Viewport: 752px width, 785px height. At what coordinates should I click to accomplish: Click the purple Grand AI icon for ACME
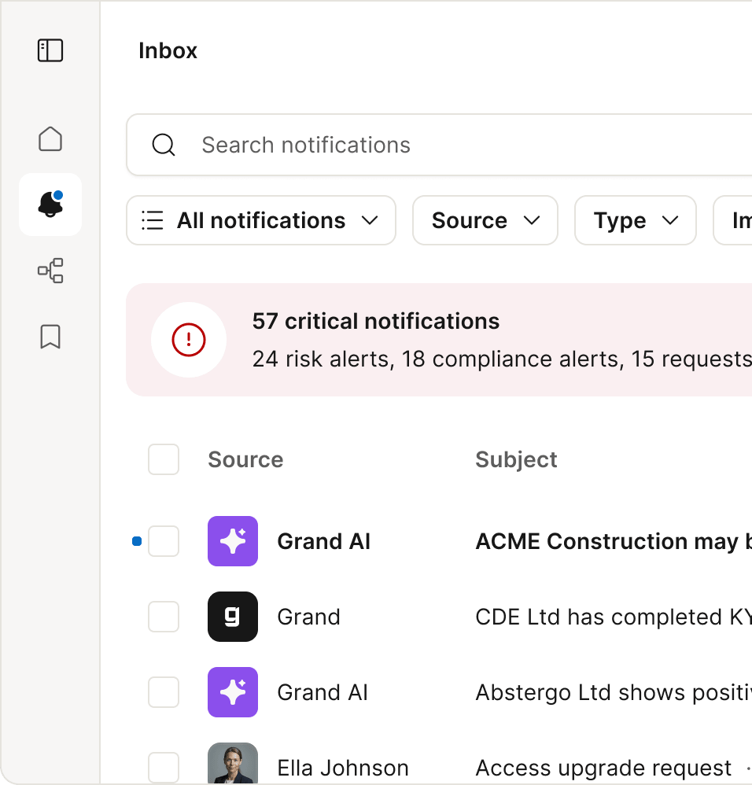(233, 541)
